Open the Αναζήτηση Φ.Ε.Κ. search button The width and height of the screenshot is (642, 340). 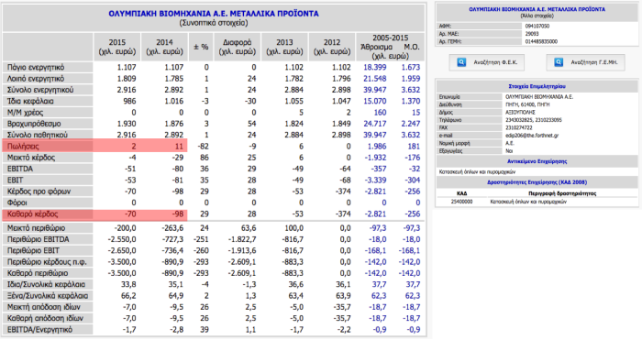[486, 62]
